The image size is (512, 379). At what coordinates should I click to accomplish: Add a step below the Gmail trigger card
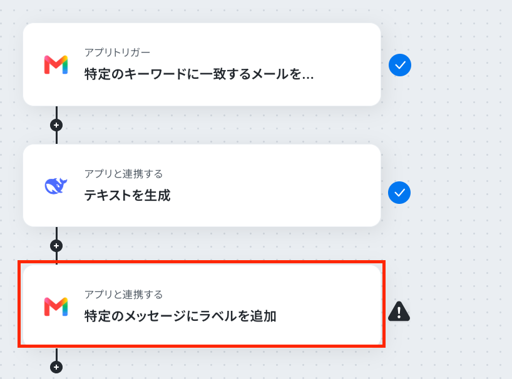coord(56,125)
